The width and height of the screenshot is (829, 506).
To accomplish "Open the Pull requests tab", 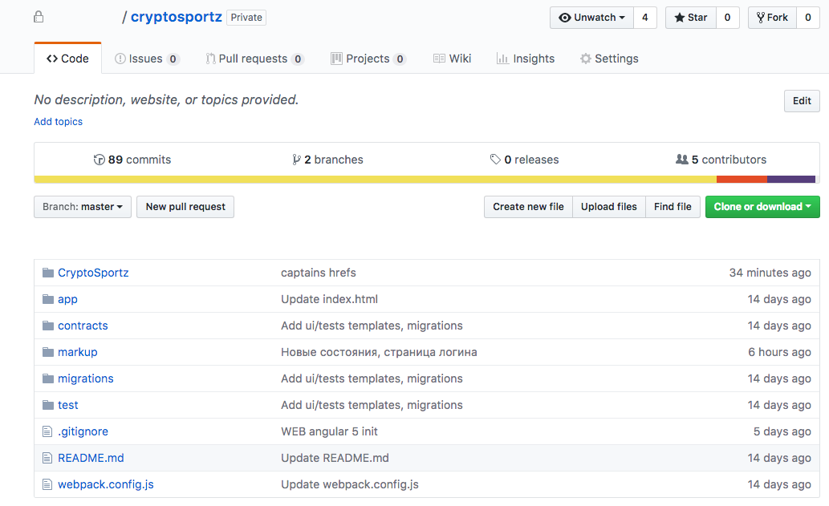I will pos(254,59).
